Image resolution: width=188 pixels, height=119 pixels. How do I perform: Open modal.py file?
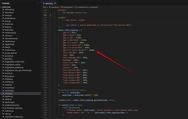(8, 85)
